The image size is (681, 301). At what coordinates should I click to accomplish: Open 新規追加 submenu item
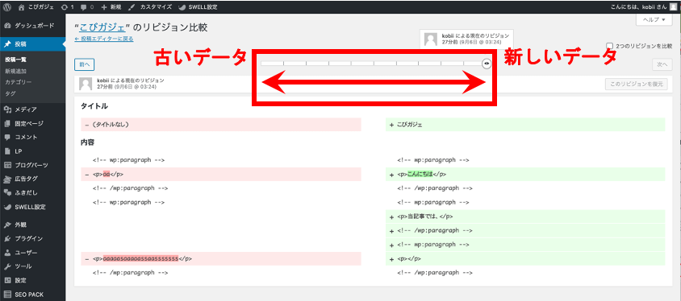15,71
